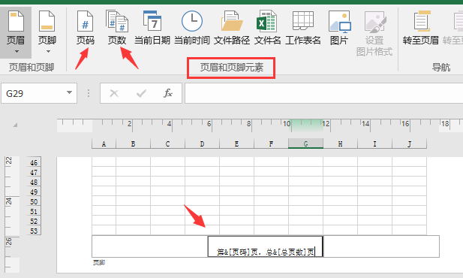Insert 工作表名 sheet name element
The height and width of the screenshot is (278, 463).
[x=303, y=28]
